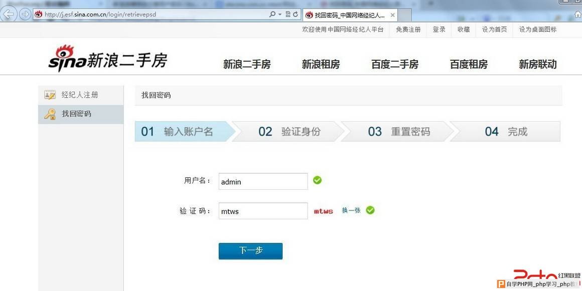Click the 用户名： label

pyautogui.click(x=198, y=181)
